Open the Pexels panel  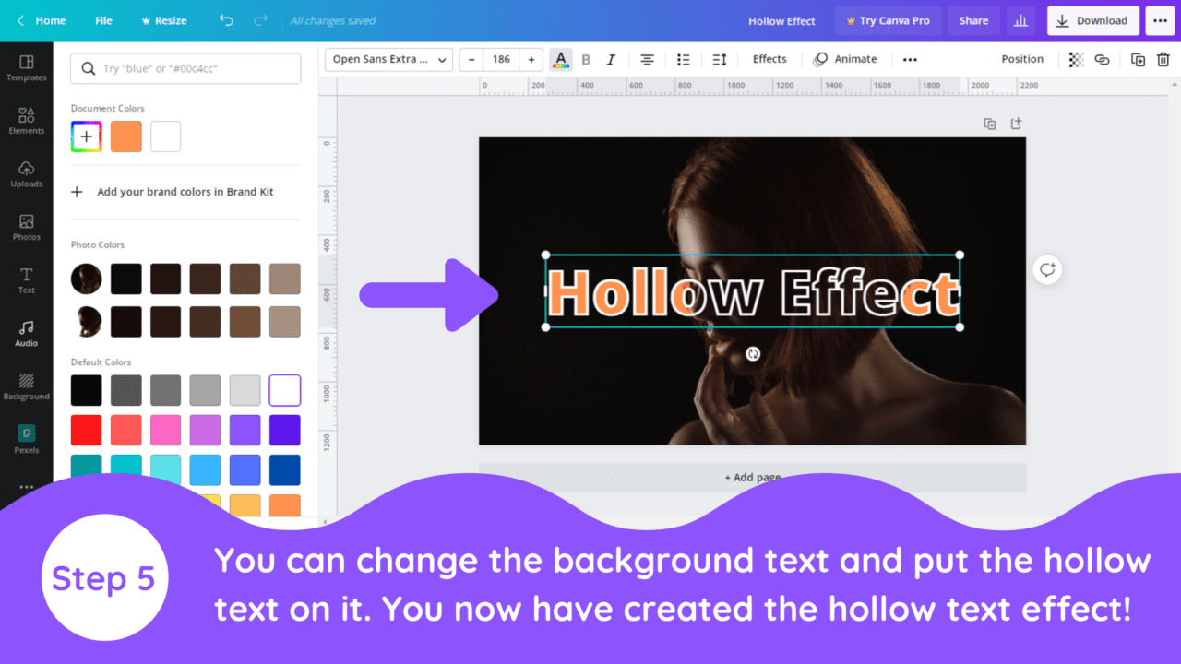click(x=27, y=437)
